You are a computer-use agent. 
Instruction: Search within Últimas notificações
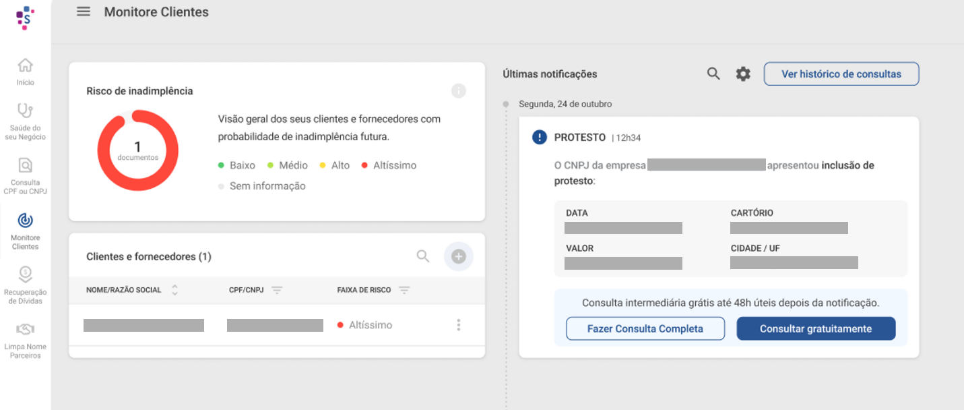click(713, 74)
